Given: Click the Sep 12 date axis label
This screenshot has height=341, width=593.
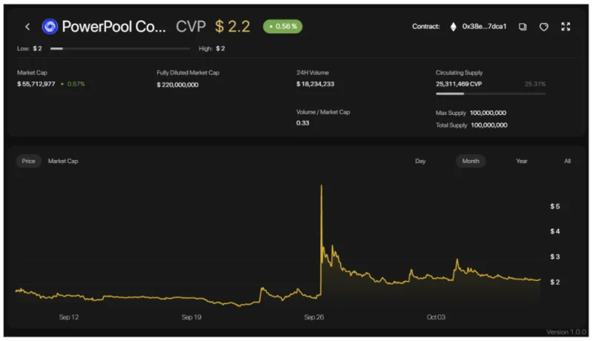Looking at the screenshot, I should [x=69, y=317].
